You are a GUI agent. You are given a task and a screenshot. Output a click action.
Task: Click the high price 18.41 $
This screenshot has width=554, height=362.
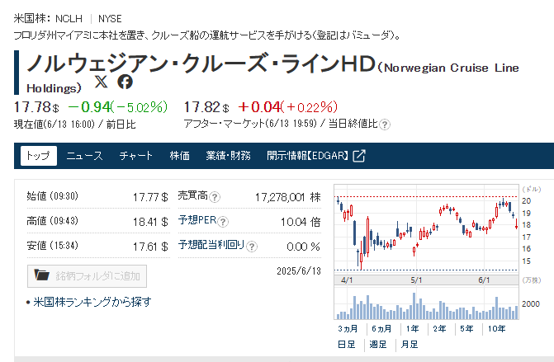pos(150,222)
